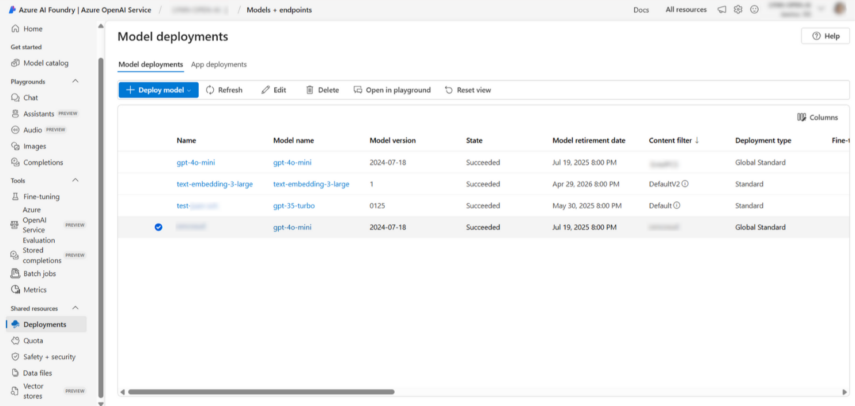Uncheck the selected gpt-4o-mini deployment row
Image resolution: width=855 pixels, height=406 pixels.
click(158, 227)
